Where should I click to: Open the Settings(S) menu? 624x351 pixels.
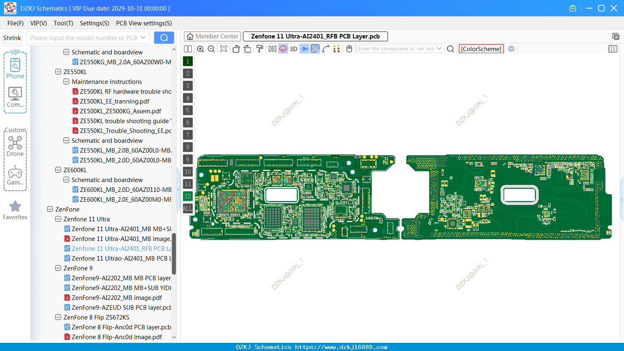pyautogui.click(x=95, y=23)
